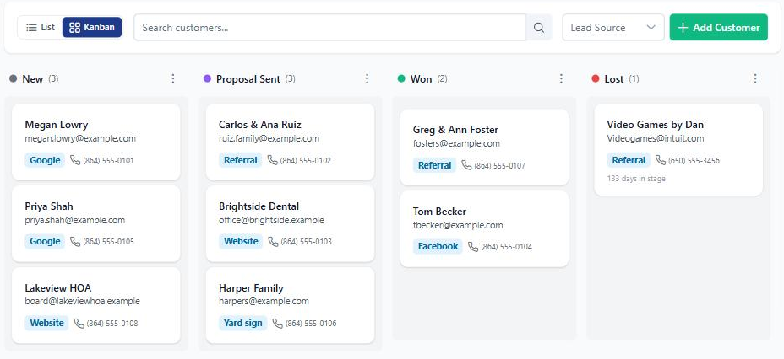Click email tbecker@example.com
Screen dimensions: 784x359
tap(458, 225)
